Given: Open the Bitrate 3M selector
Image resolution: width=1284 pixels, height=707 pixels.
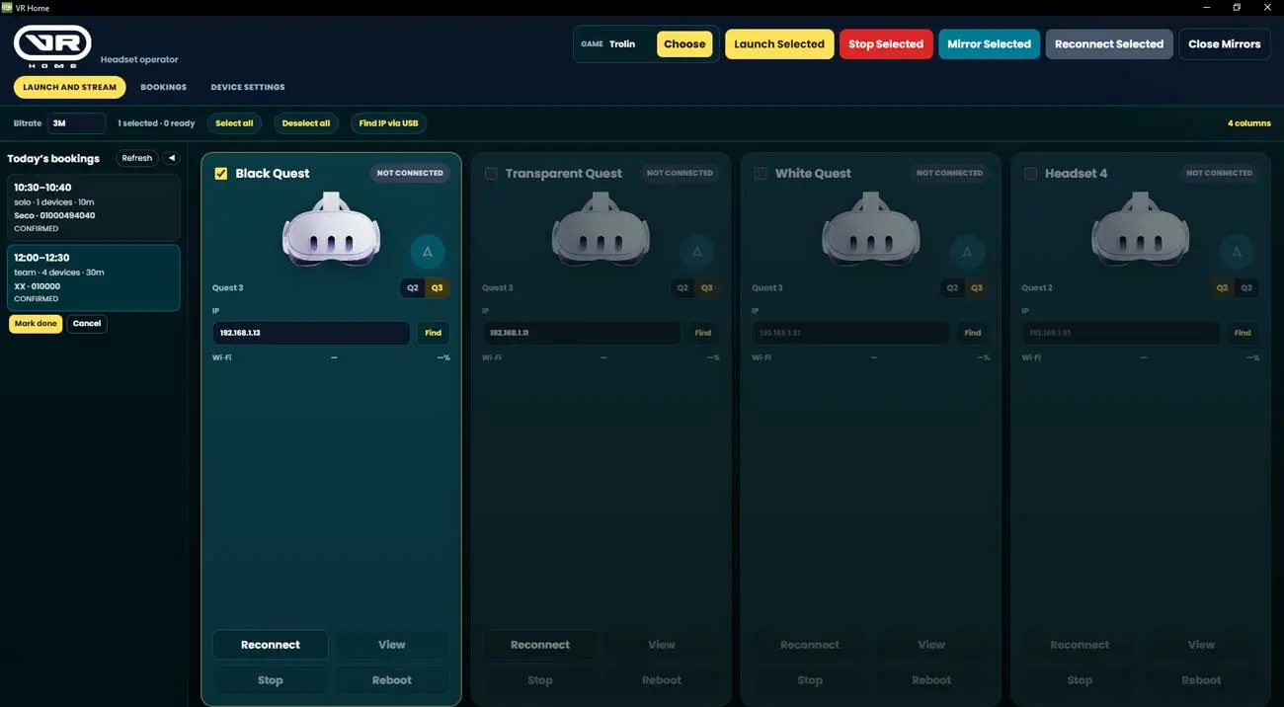Looking at the screenshot, I should click(x=76, y=123).
